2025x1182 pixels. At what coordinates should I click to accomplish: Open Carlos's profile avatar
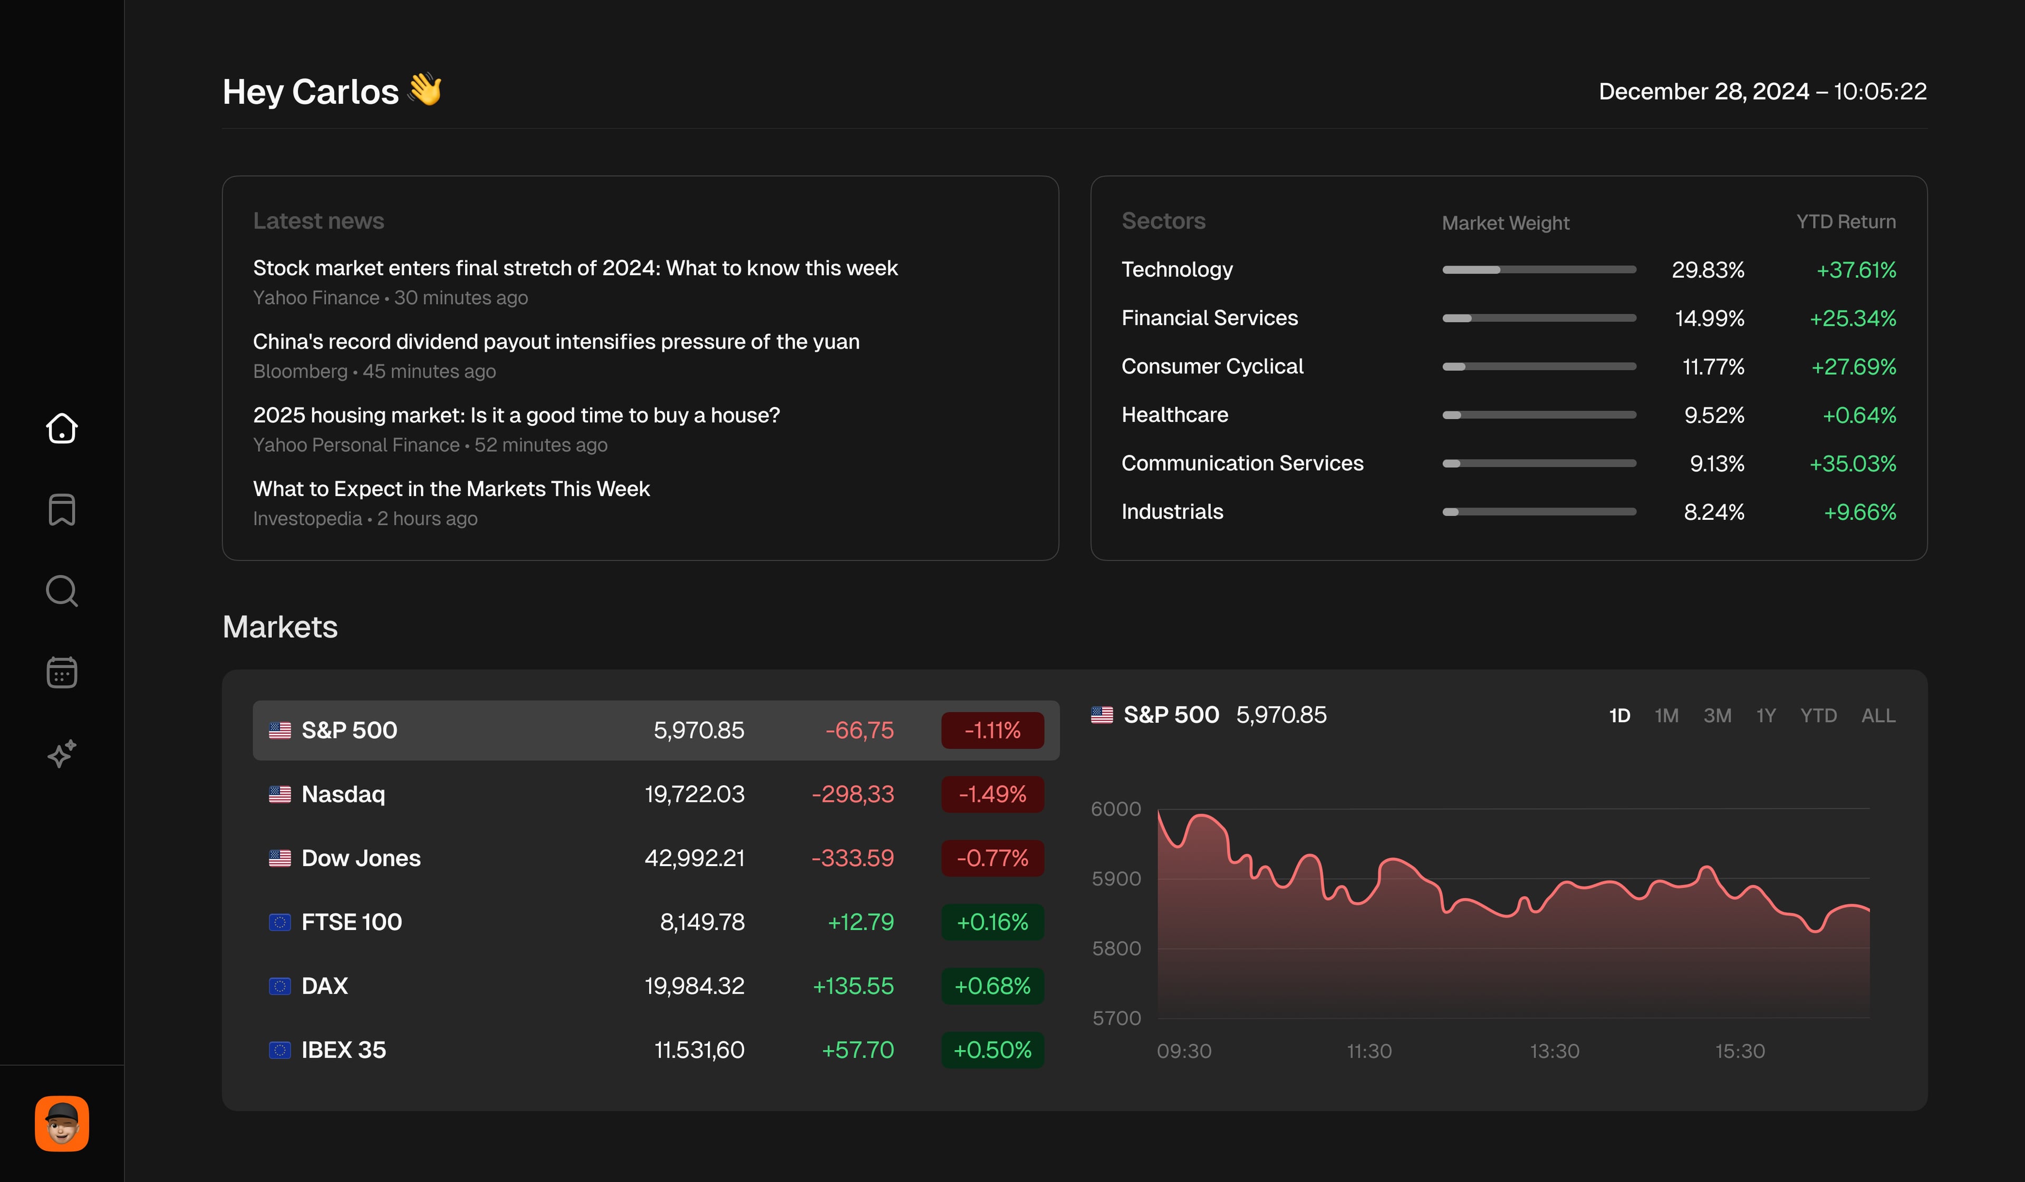(x=61, y=1122)
